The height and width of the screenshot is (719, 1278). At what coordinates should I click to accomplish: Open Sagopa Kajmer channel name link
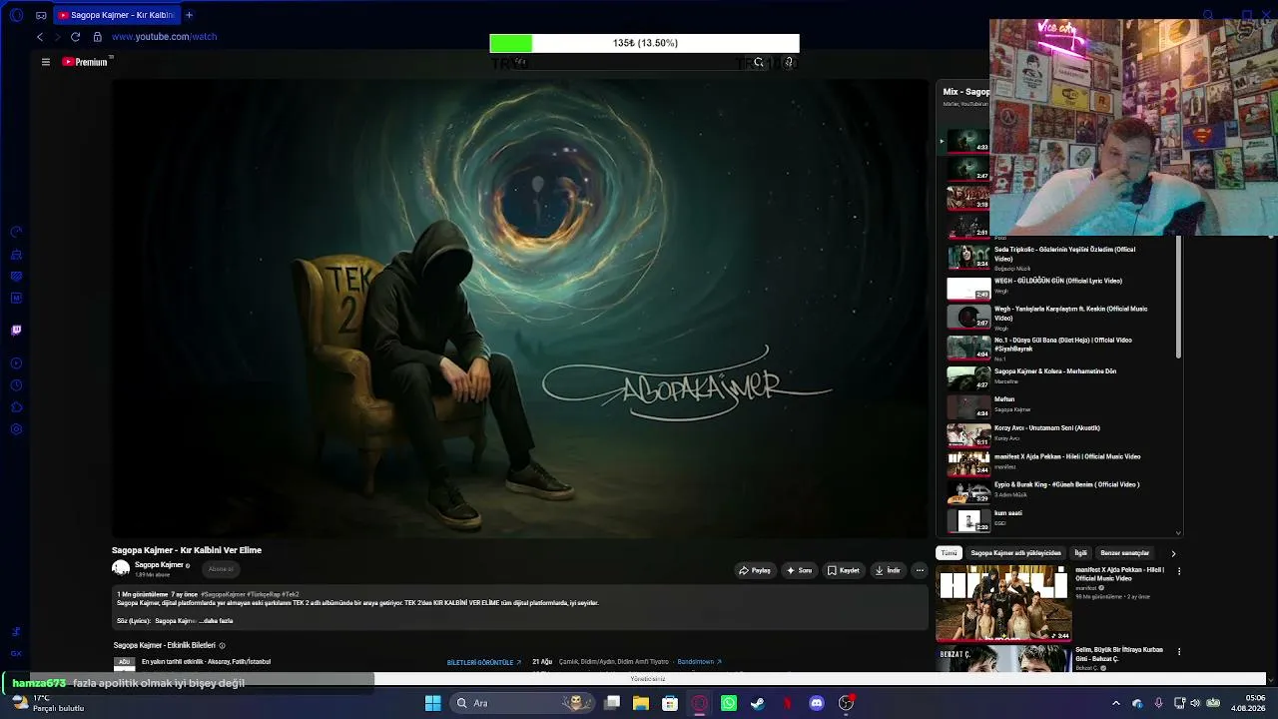[159, 565]
